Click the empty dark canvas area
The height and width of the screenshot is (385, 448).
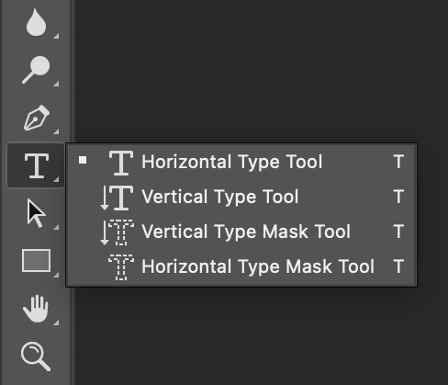[x=260, y=71]
